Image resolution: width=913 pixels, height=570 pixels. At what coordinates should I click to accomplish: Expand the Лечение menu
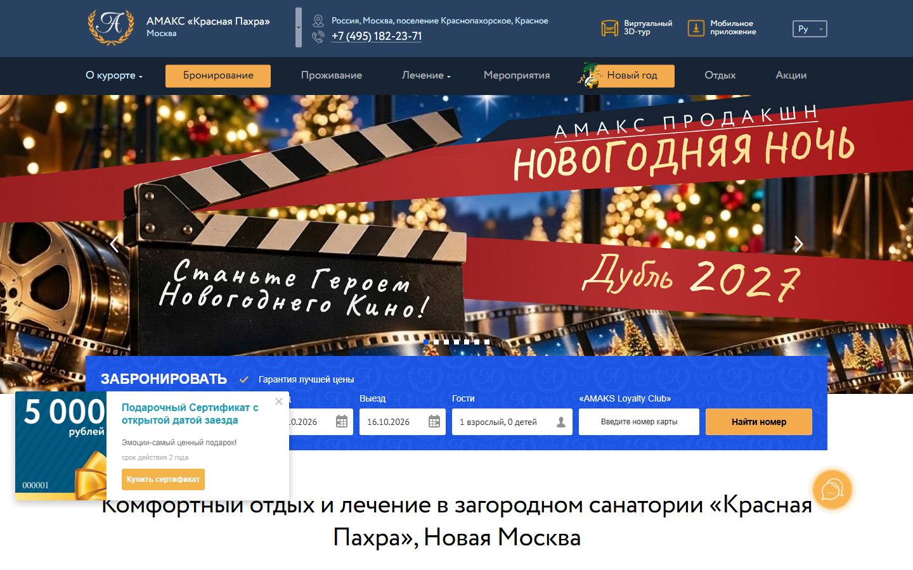(426, 75)
